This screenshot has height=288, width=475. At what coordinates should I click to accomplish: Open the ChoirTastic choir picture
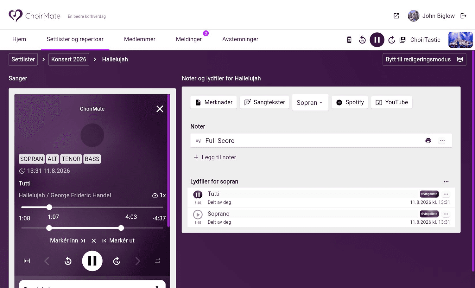460,40
